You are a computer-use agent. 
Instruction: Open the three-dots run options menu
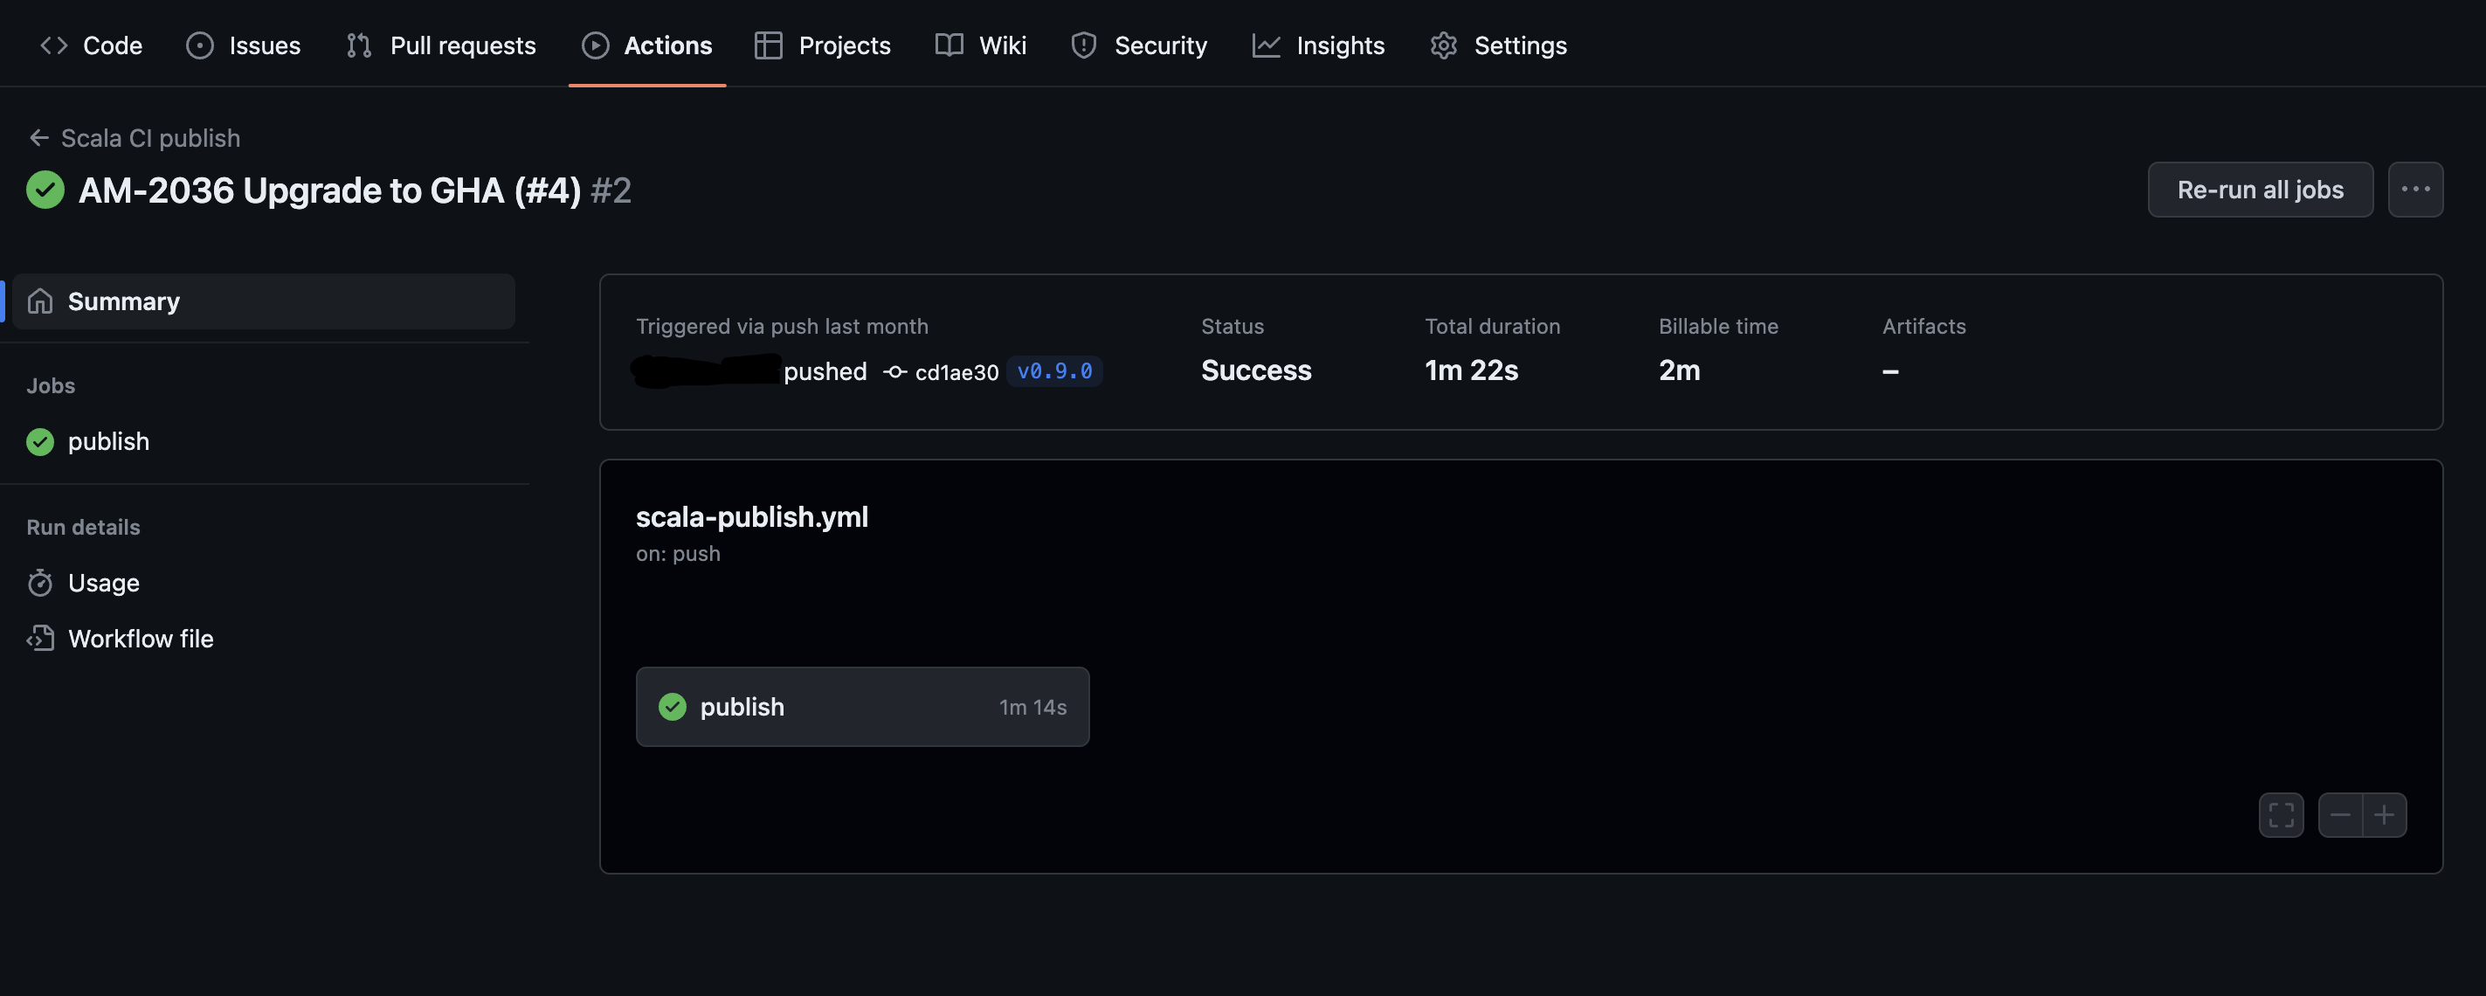pyautogui.click(x=2414, y=190)
